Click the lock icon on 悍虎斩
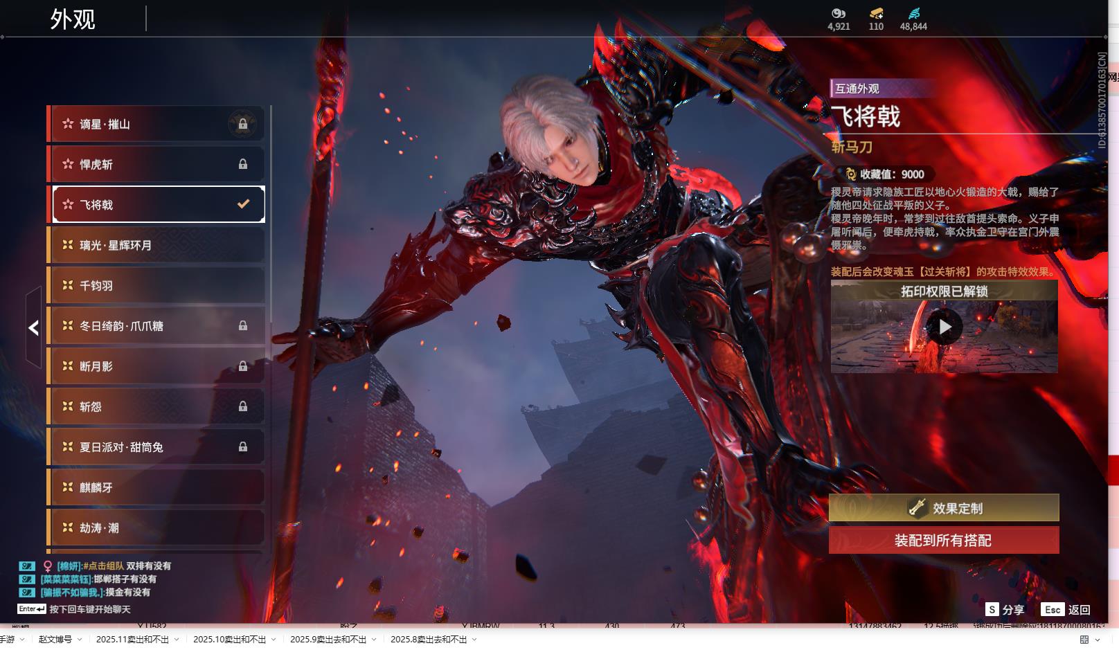This screenshot has height=650, width=1119. 243,164
